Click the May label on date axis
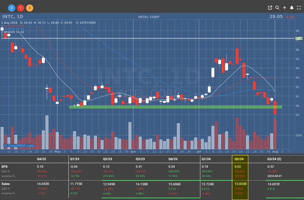This screenshot has width=304, height=200. pos(58,152)
